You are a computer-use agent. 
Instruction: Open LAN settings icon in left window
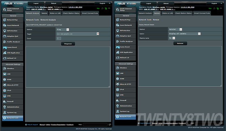tap(5, 74)
